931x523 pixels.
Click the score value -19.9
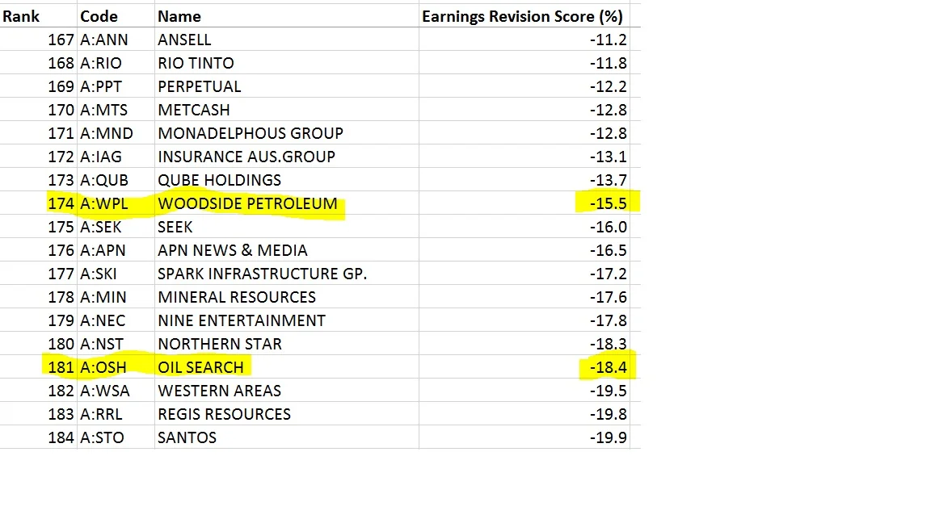(x=608, y=437)
